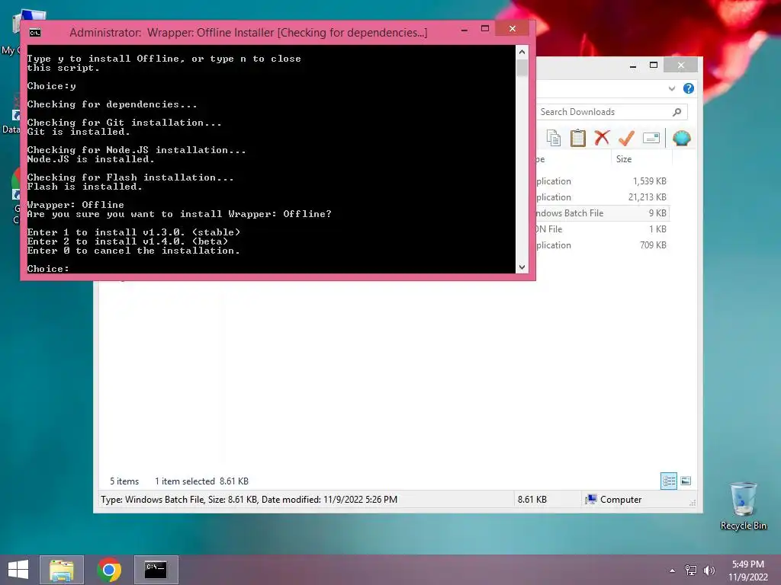
Task: Minimize the Downloads Explorer window
Action: 633,66
